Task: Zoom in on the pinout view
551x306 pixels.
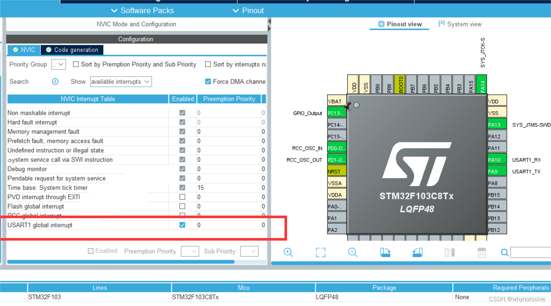Action: [x=288, y=252]
